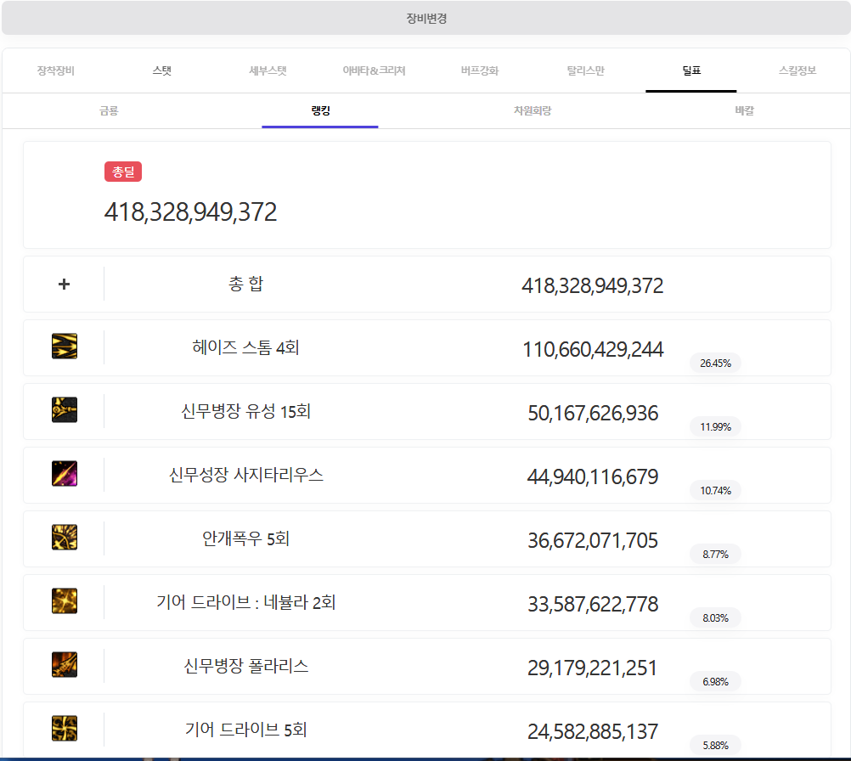Click the 26.45% percentage badge
The height and width of the screenshot is (761, 851).
pyautogui.click(x=715, y=364)
